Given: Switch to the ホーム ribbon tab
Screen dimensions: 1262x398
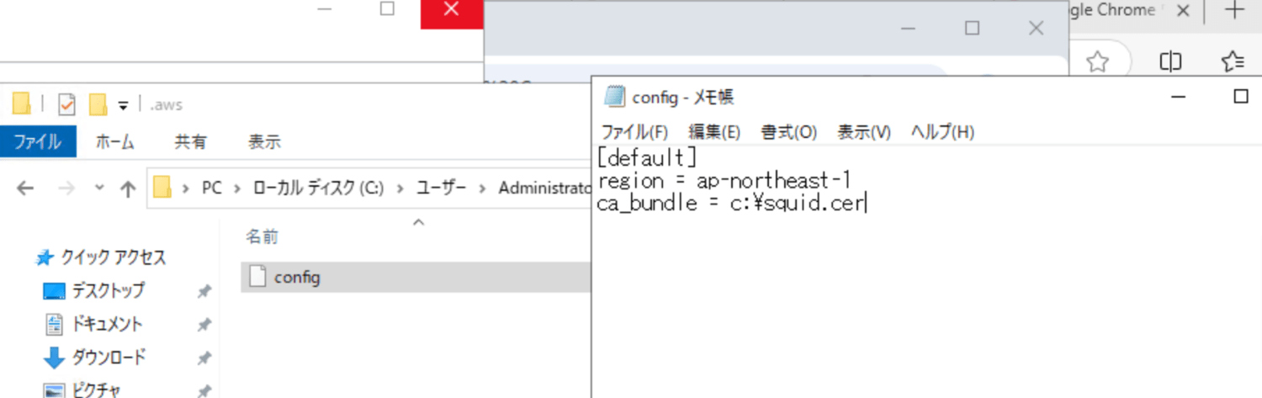Looking at the screenshot, I should [114, 142].
